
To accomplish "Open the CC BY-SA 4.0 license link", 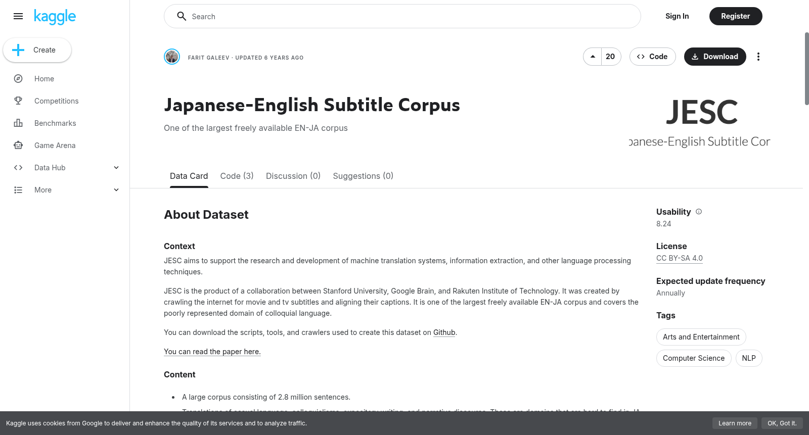I will tap(680, 258).
